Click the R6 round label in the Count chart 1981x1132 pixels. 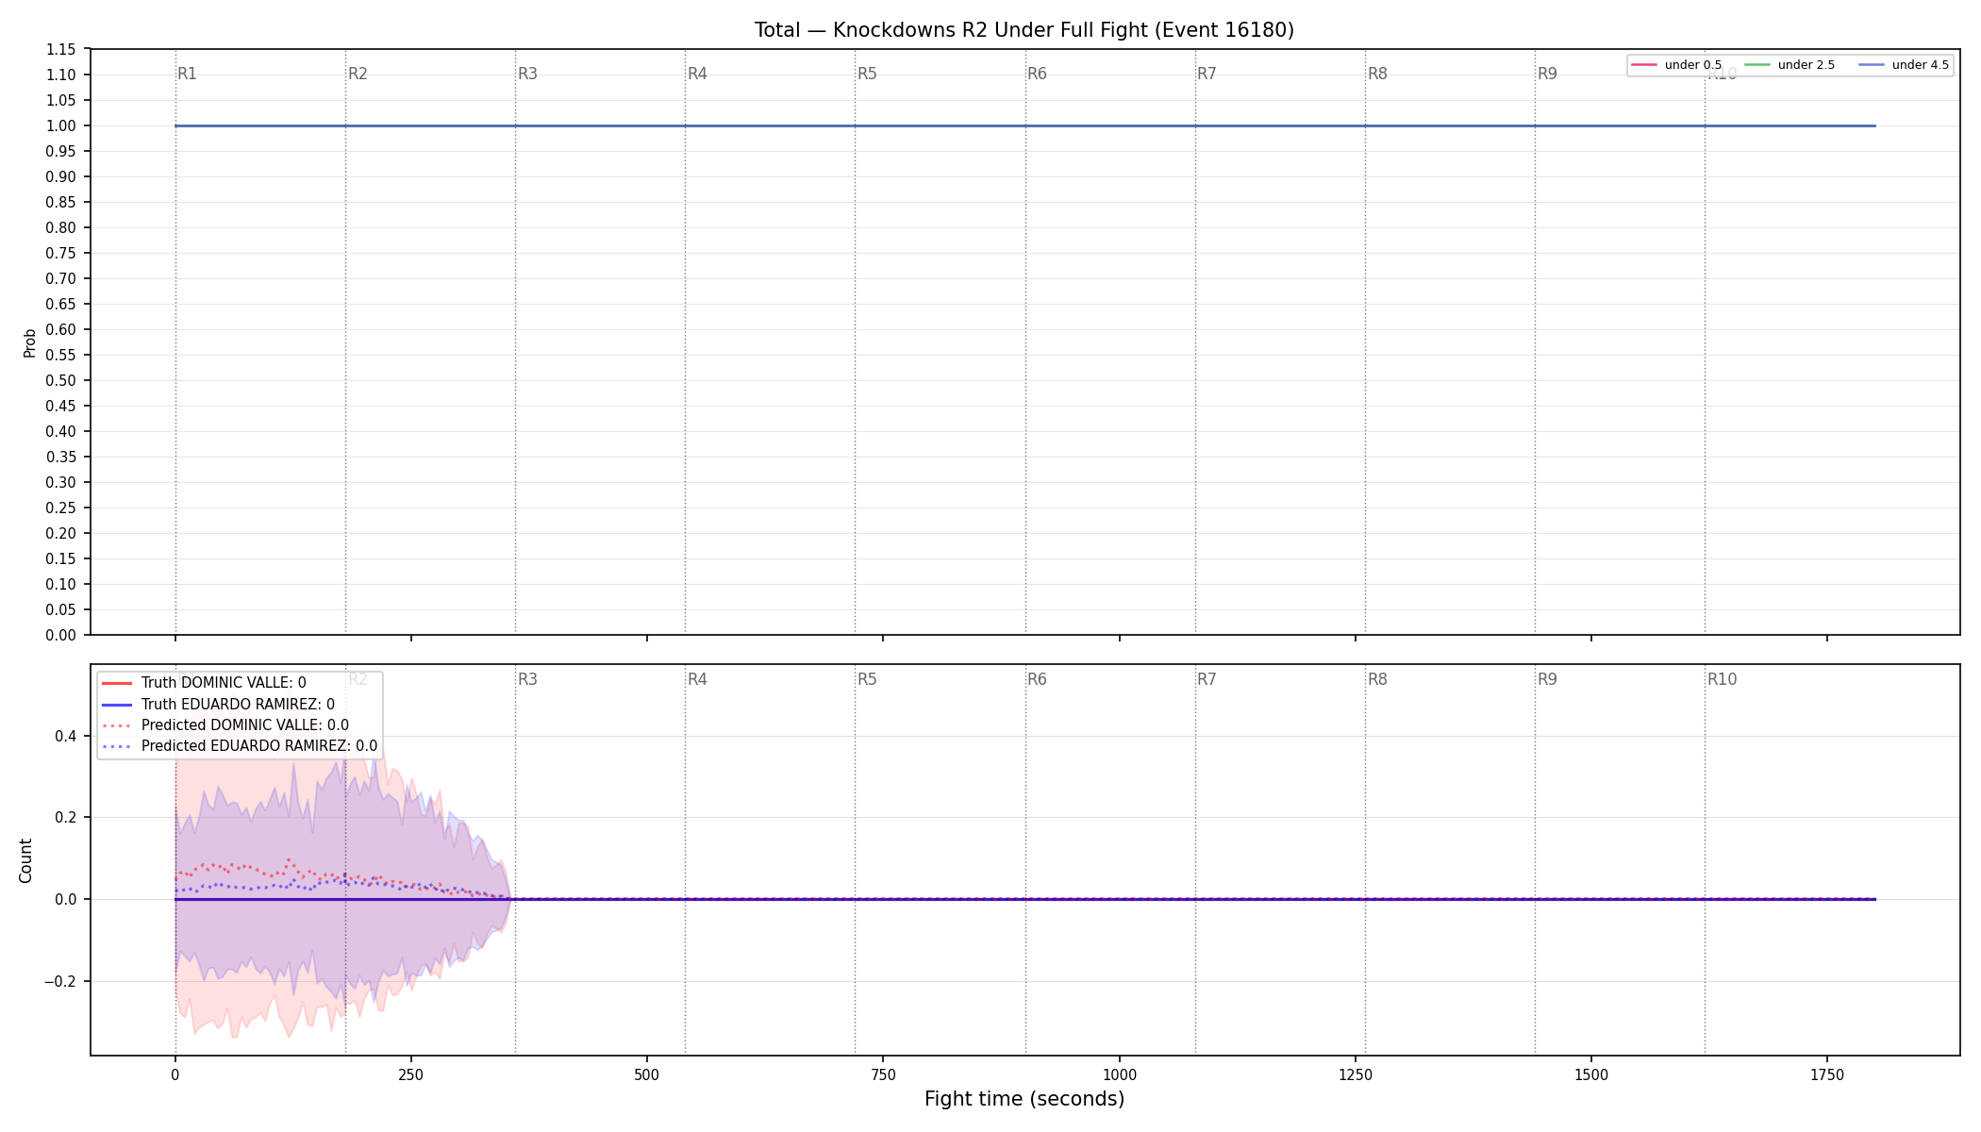coord(1037,679)
